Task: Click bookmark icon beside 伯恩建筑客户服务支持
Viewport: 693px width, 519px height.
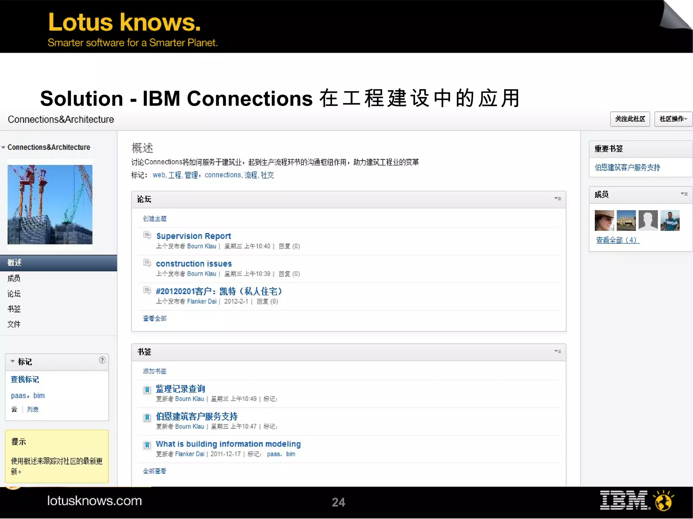Action: coord(147,418)
